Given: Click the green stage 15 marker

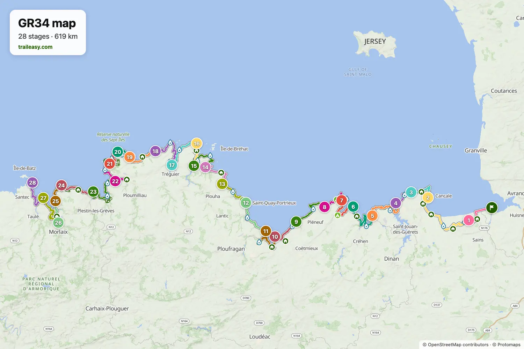Looking at the screenshot, I should [x=194, y=166].
